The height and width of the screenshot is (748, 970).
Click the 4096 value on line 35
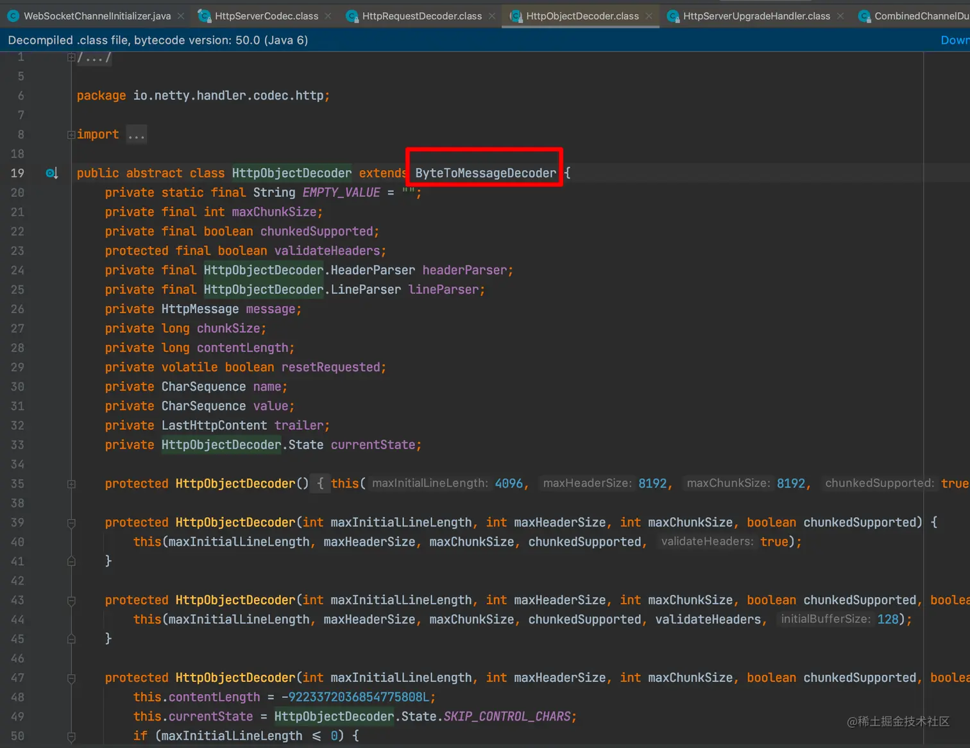509,484
